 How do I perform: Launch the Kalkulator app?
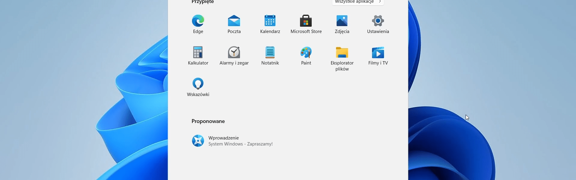[x=198, y=52]
